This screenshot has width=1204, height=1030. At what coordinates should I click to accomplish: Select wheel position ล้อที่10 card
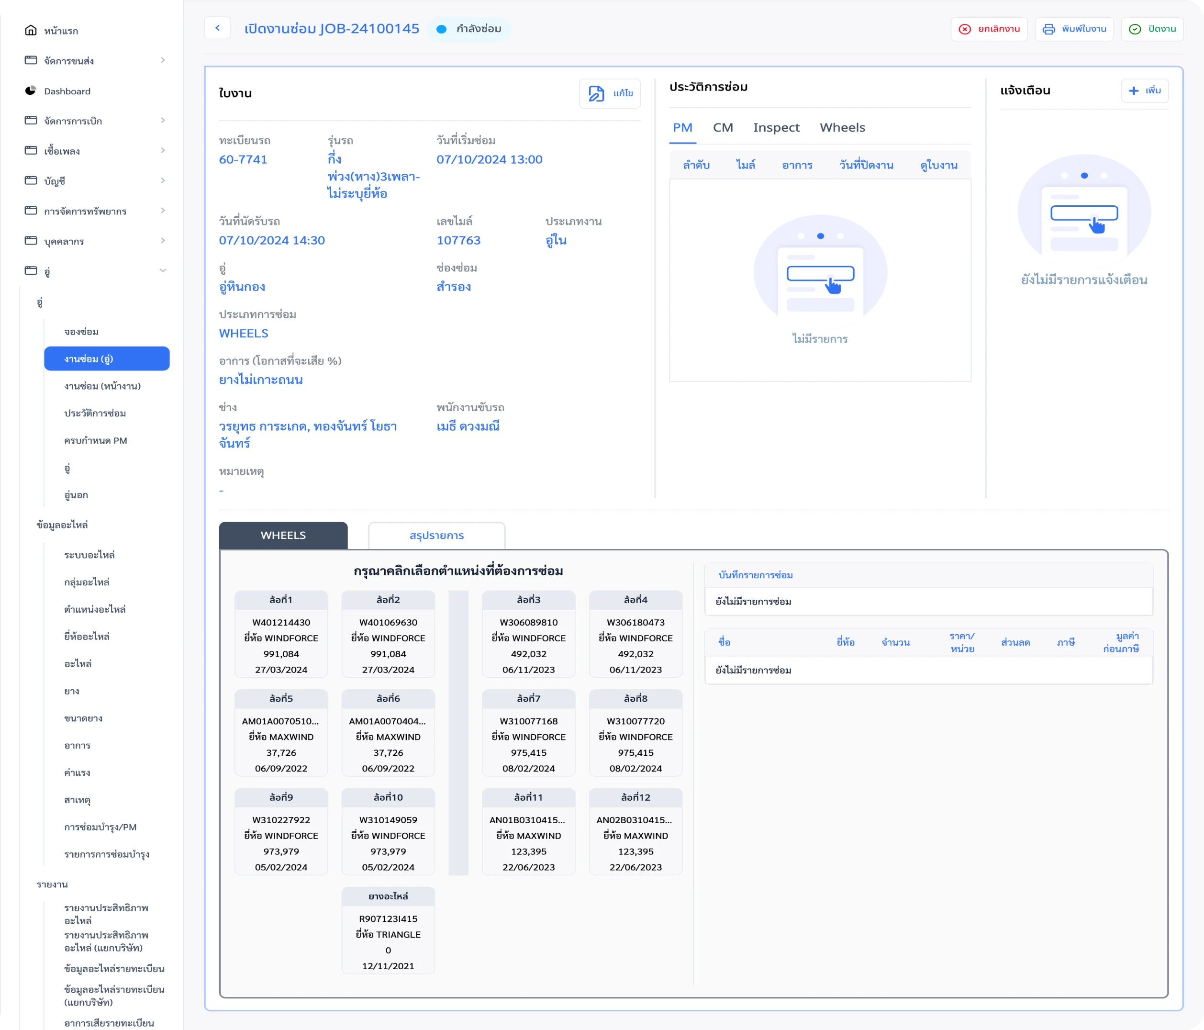click(x=388, y=832)
